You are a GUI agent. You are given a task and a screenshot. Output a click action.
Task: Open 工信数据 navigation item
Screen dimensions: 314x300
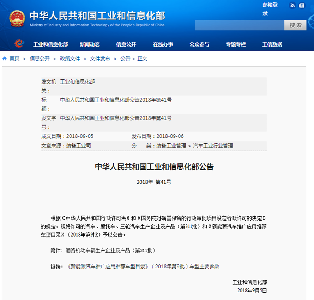272,44
